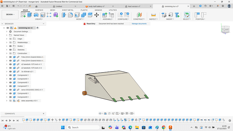The width and height of the screenshot is (233, 131).
Task: Click the Home icon next to the tabs
Action: coord(36,6)
